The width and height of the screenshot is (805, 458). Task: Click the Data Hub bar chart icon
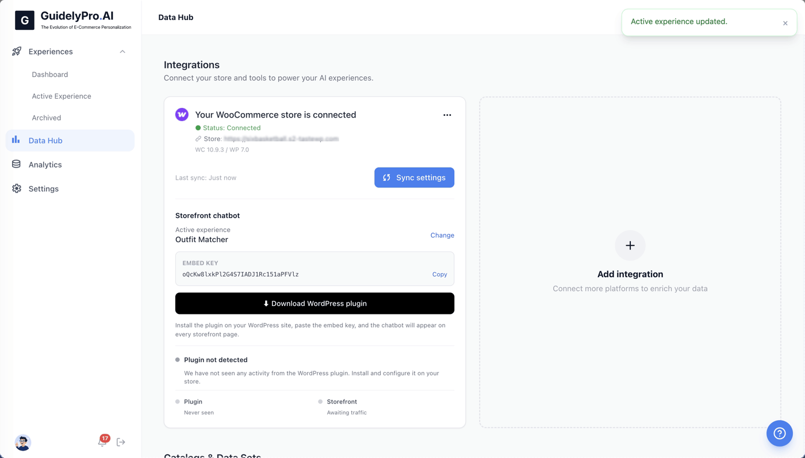click(16, 140)
